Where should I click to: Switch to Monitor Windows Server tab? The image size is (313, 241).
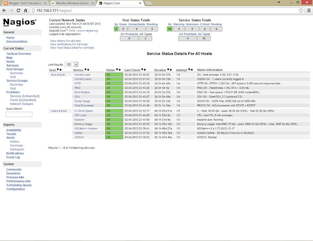(72, 3)
